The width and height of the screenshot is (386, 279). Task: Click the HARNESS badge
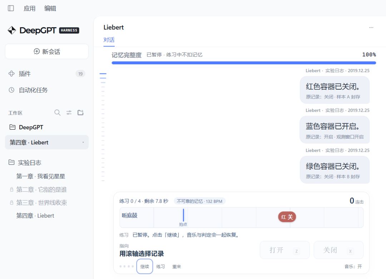click(x=69, y=30)
